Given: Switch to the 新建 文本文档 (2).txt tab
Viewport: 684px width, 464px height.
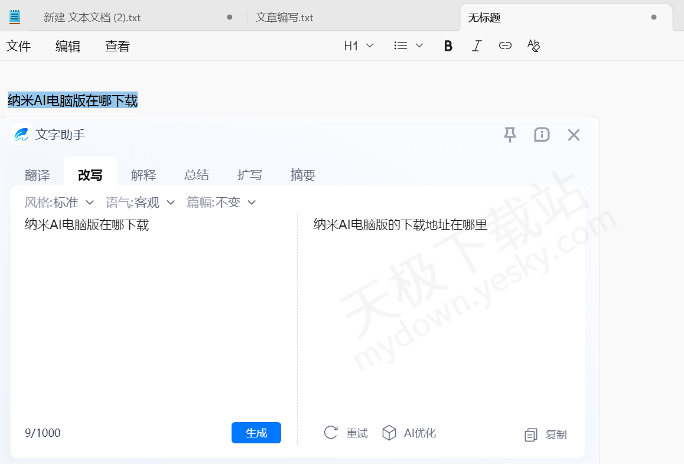Looking at the screenshot, I should [x=92, y=18].
